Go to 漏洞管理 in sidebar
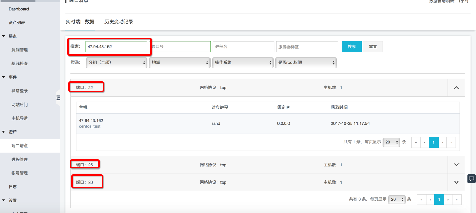Viewport: 476px width, 213px height. (x=20, y=50)
